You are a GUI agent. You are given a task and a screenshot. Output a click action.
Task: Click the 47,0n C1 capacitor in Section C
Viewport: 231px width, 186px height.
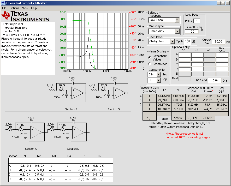25,135
